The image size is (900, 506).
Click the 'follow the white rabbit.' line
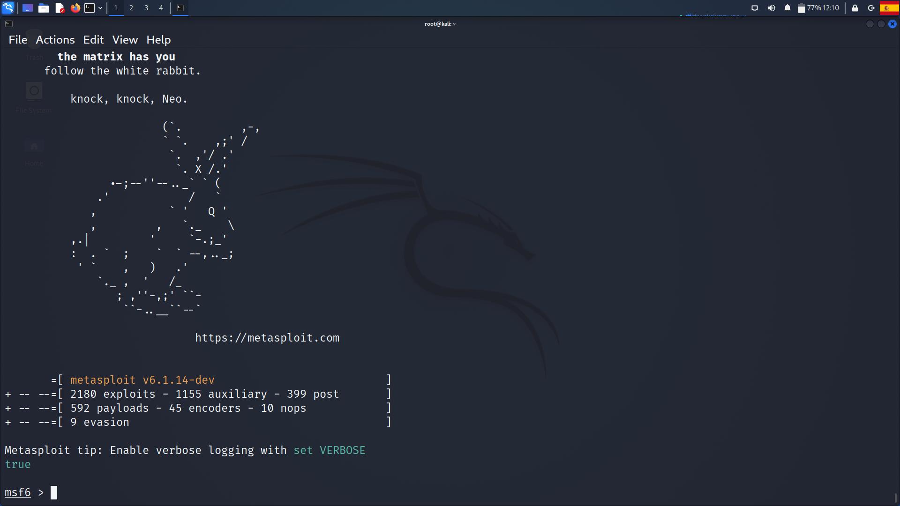pyautogui.click(x=123, y=71)
